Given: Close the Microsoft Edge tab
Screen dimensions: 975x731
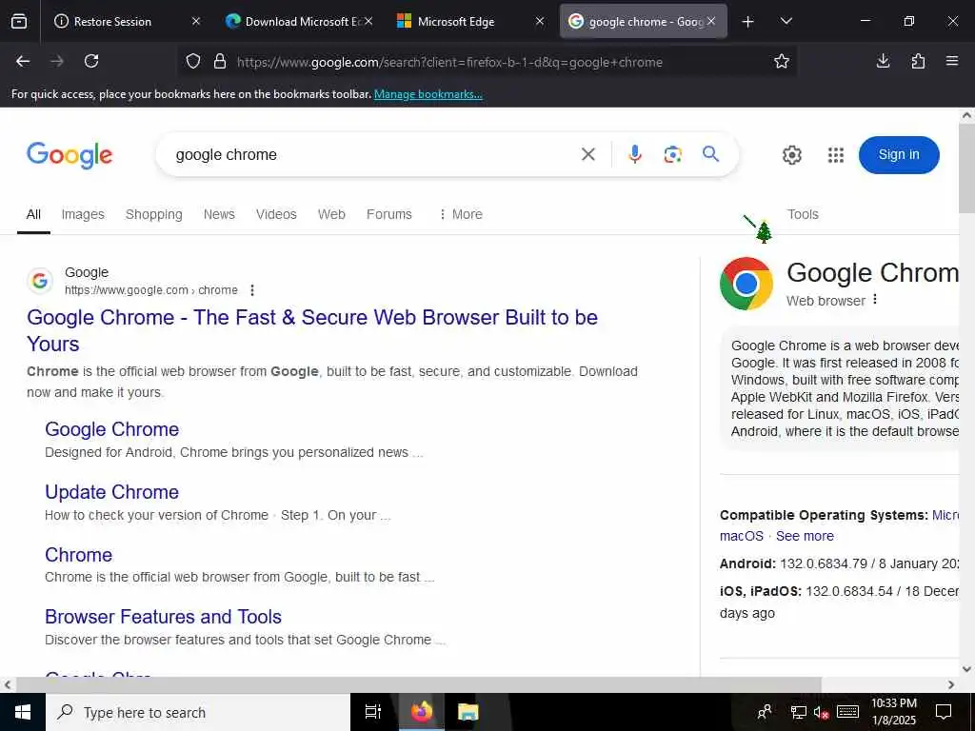Looking at the screenshot, I should coord(540,21).
